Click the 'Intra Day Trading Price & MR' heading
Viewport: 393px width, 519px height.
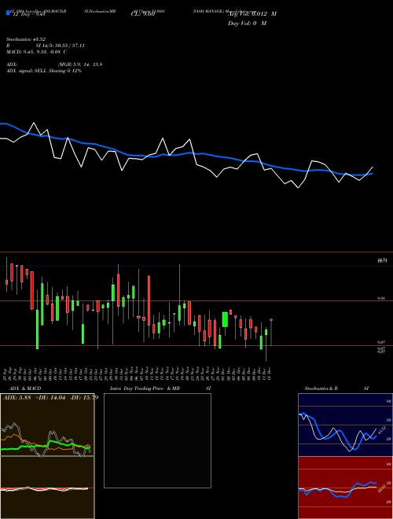tap(145, 388)
